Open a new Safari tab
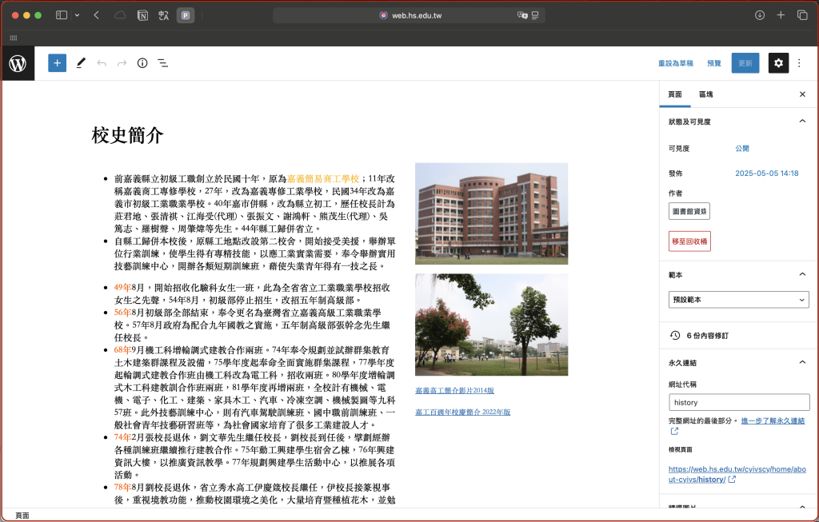This screenshot has width=819, height=522. coord(781,15)
